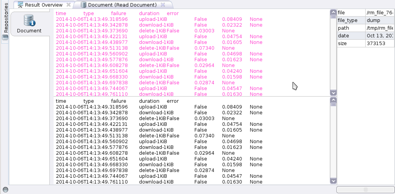Image resolution: width=395 pixels, height=194 pixels.
Task: Close the Document (Read Document) tab
Action: coord(163,5)
